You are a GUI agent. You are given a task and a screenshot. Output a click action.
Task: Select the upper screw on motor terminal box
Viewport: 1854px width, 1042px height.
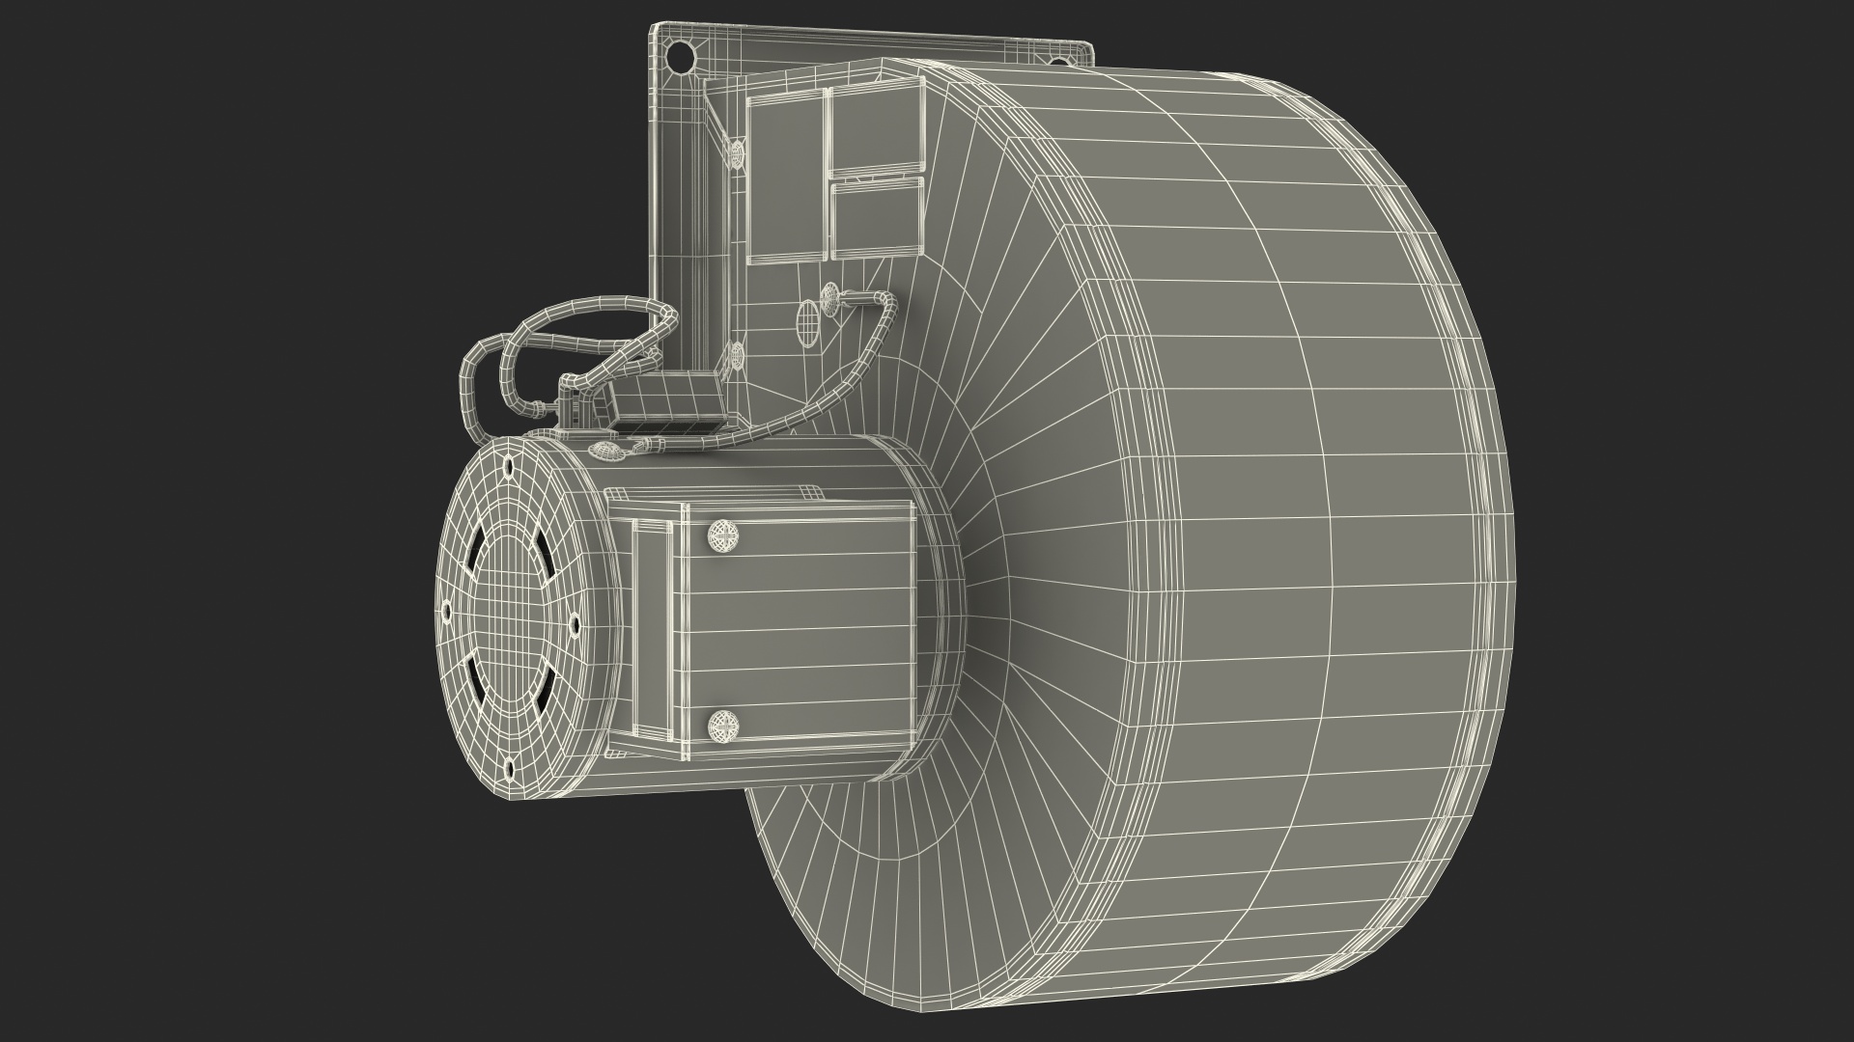coord(724,536)
